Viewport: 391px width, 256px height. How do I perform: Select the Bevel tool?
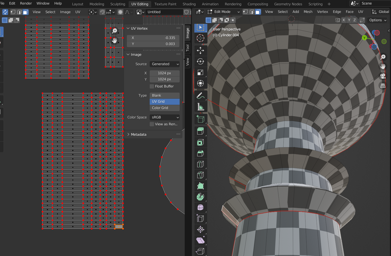point(200,153)
